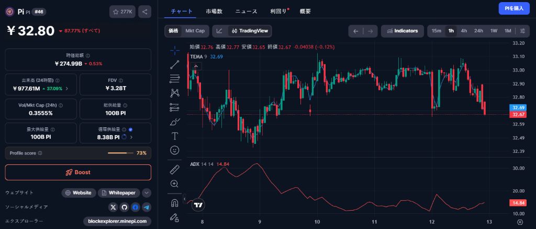Click the Pi coin logo
536x229 pixels.
[9, 11]
